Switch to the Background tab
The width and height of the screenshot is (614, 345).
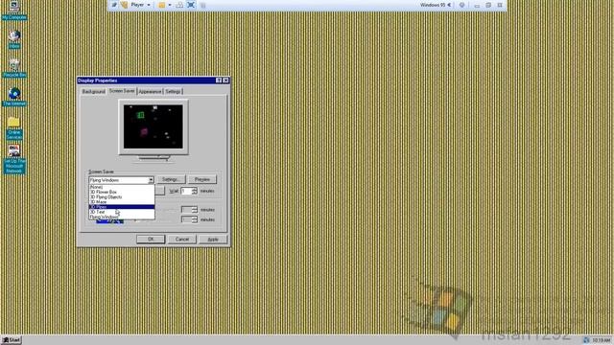(x=94, y=91)
